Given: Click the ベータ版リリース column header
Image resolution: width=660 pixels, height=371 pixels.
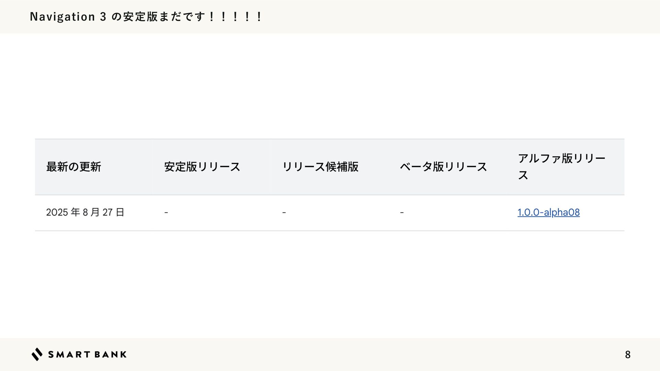Looking at the screenshot, I should pyautogui.click(x=443, y=167).
